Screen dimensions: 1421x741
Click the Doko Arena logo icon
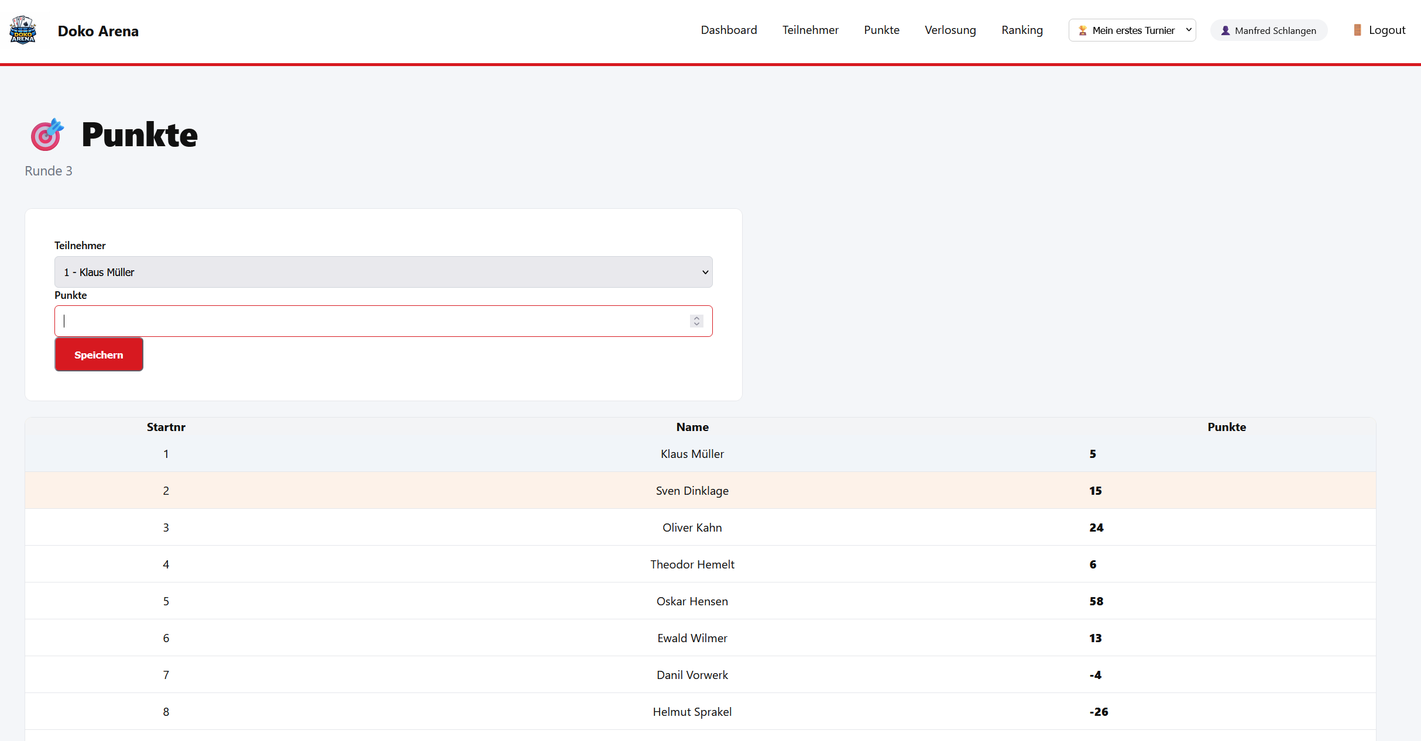point(23,30)
